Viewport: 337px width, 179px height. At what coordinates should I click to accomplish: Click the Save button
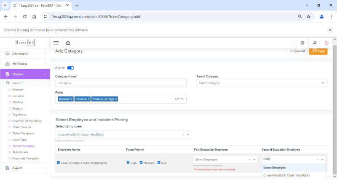tap(318, 51)
